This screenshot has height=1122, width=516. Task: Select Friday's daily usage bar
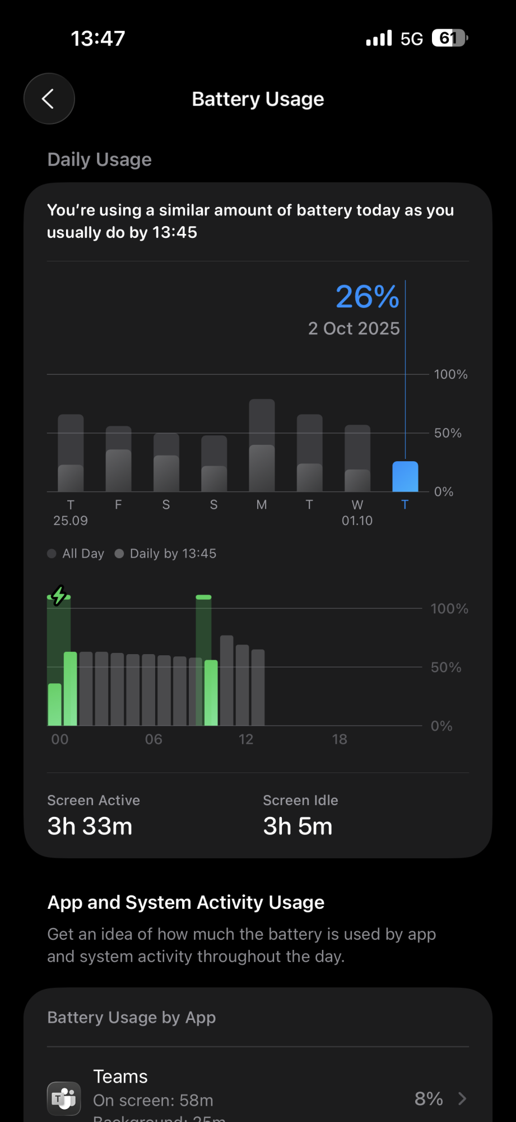pyautogui.click(x=118, y=459)
